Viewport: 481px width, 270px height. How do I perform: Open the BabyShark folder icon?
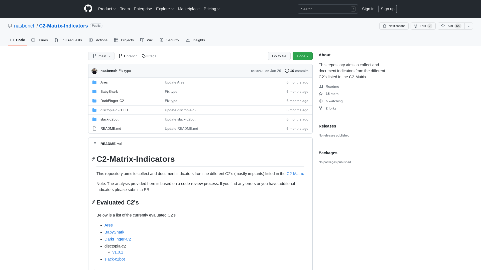pyautogui.click(x=94, y=91)
